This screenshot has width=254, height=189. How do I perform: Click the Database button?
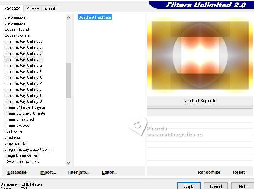coord(17,172)
